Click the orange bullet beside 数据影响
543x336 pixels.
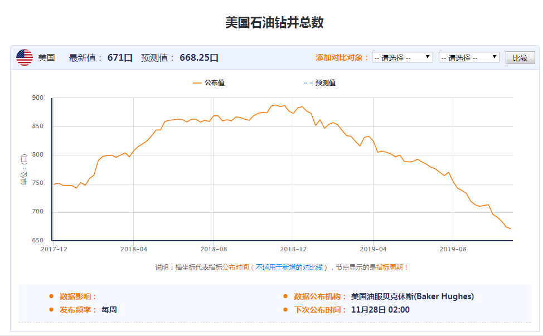click(51, 296)
